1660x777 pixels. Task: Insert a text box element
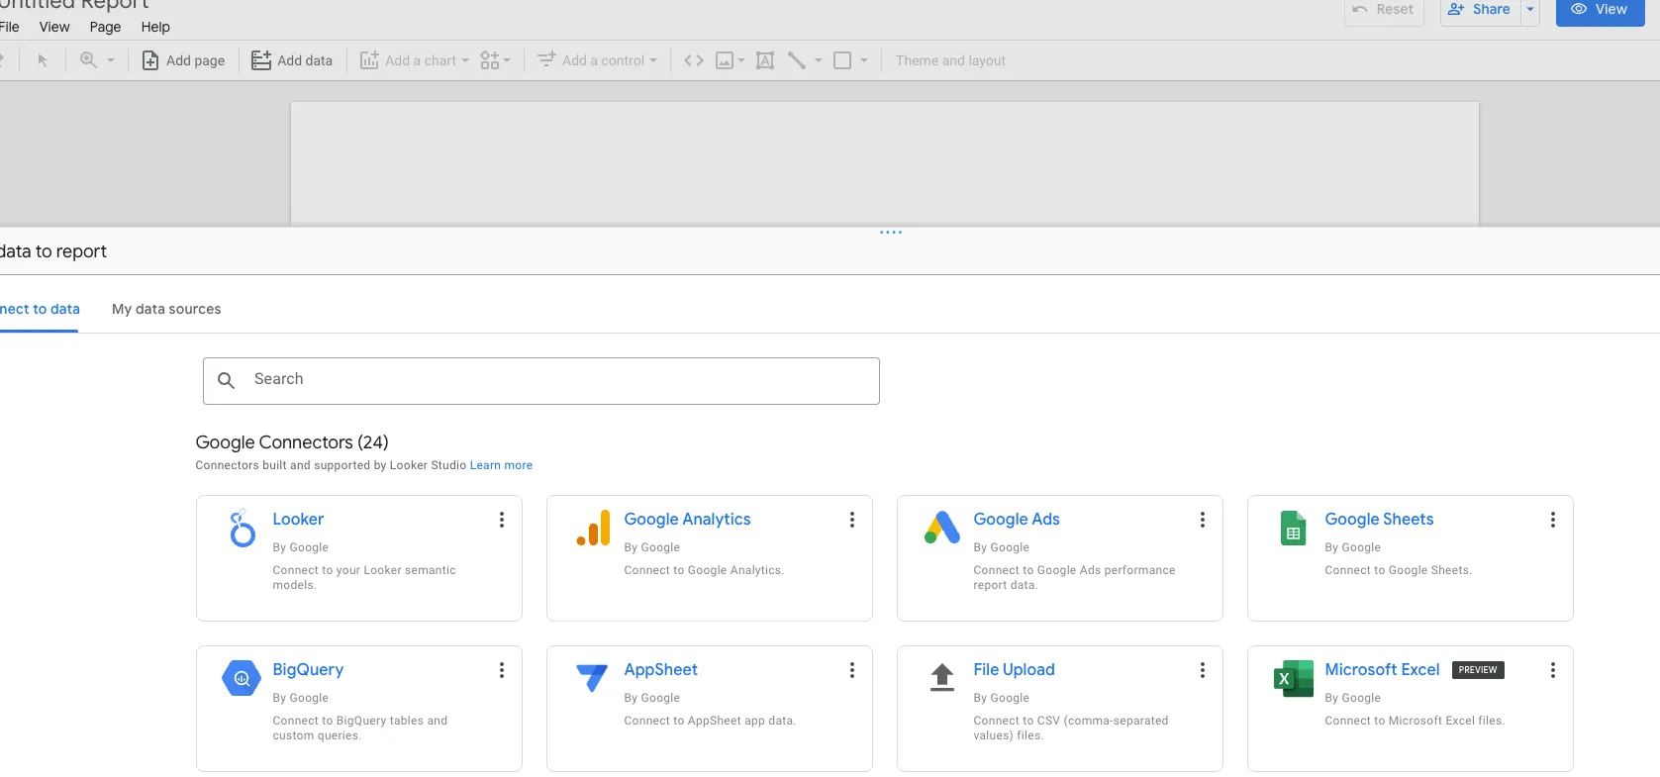point(765,60)
